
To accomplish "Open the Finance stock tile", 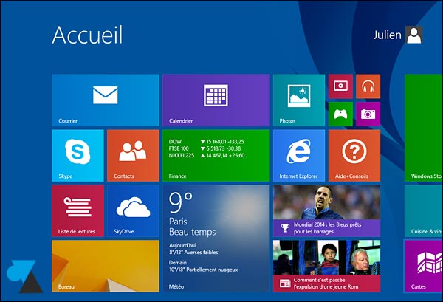I will (216, 155).
